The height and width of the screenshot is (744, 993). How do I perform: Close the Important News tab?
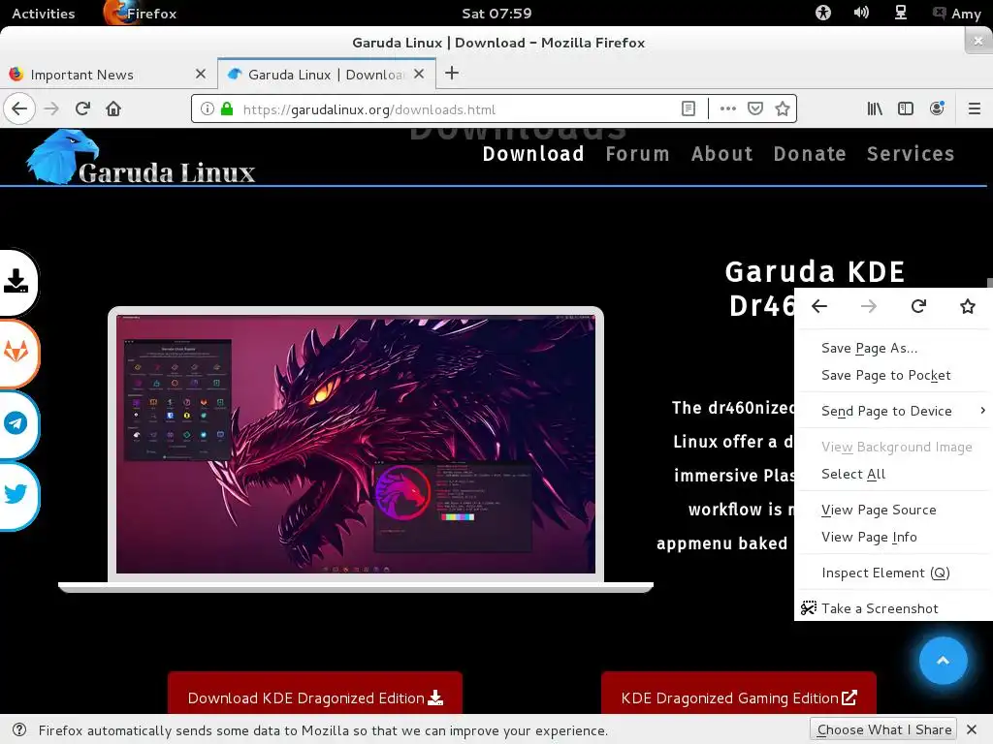(x=201, y=74)
